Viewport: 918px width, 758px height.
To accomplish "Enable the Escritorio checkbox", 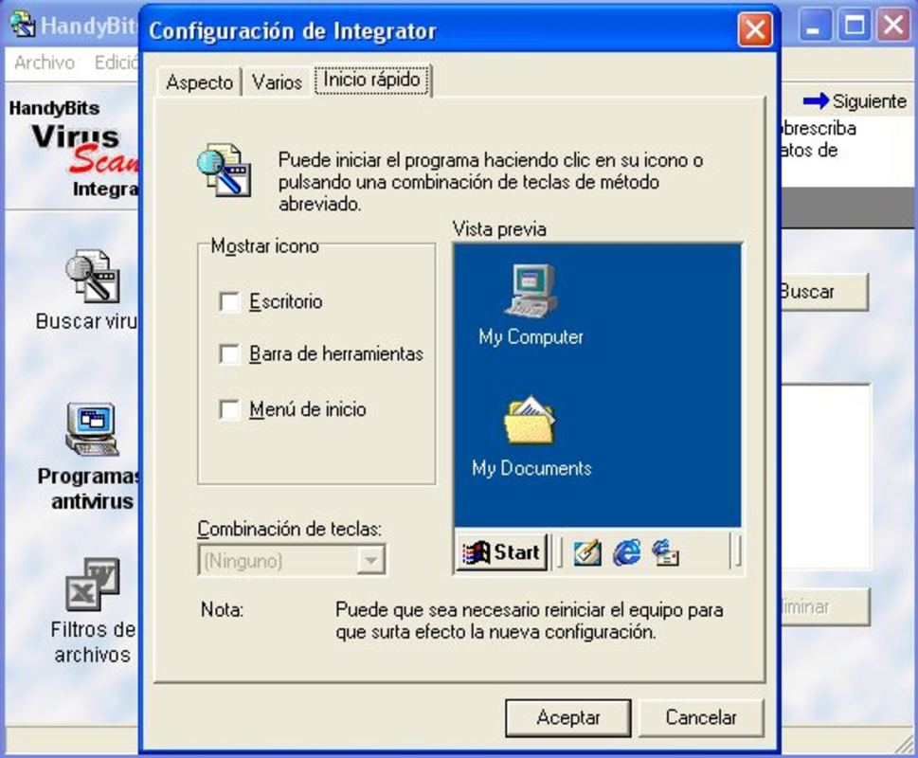I will tap(229, 302).
